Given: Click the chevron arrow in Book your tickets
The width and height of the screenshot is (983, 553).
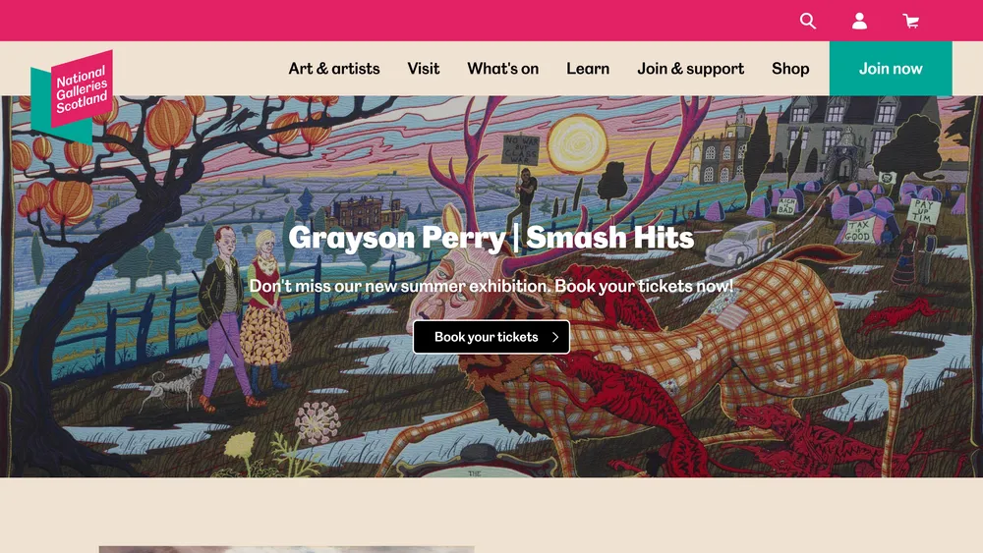Looking at the screenshot, I should [554, 337].
